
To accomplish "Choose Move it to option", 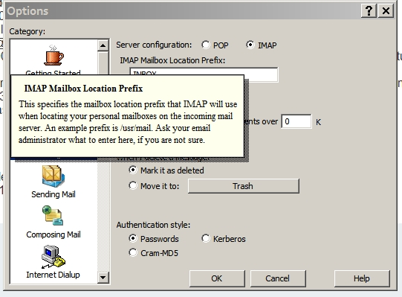I will tap(133, 185).
